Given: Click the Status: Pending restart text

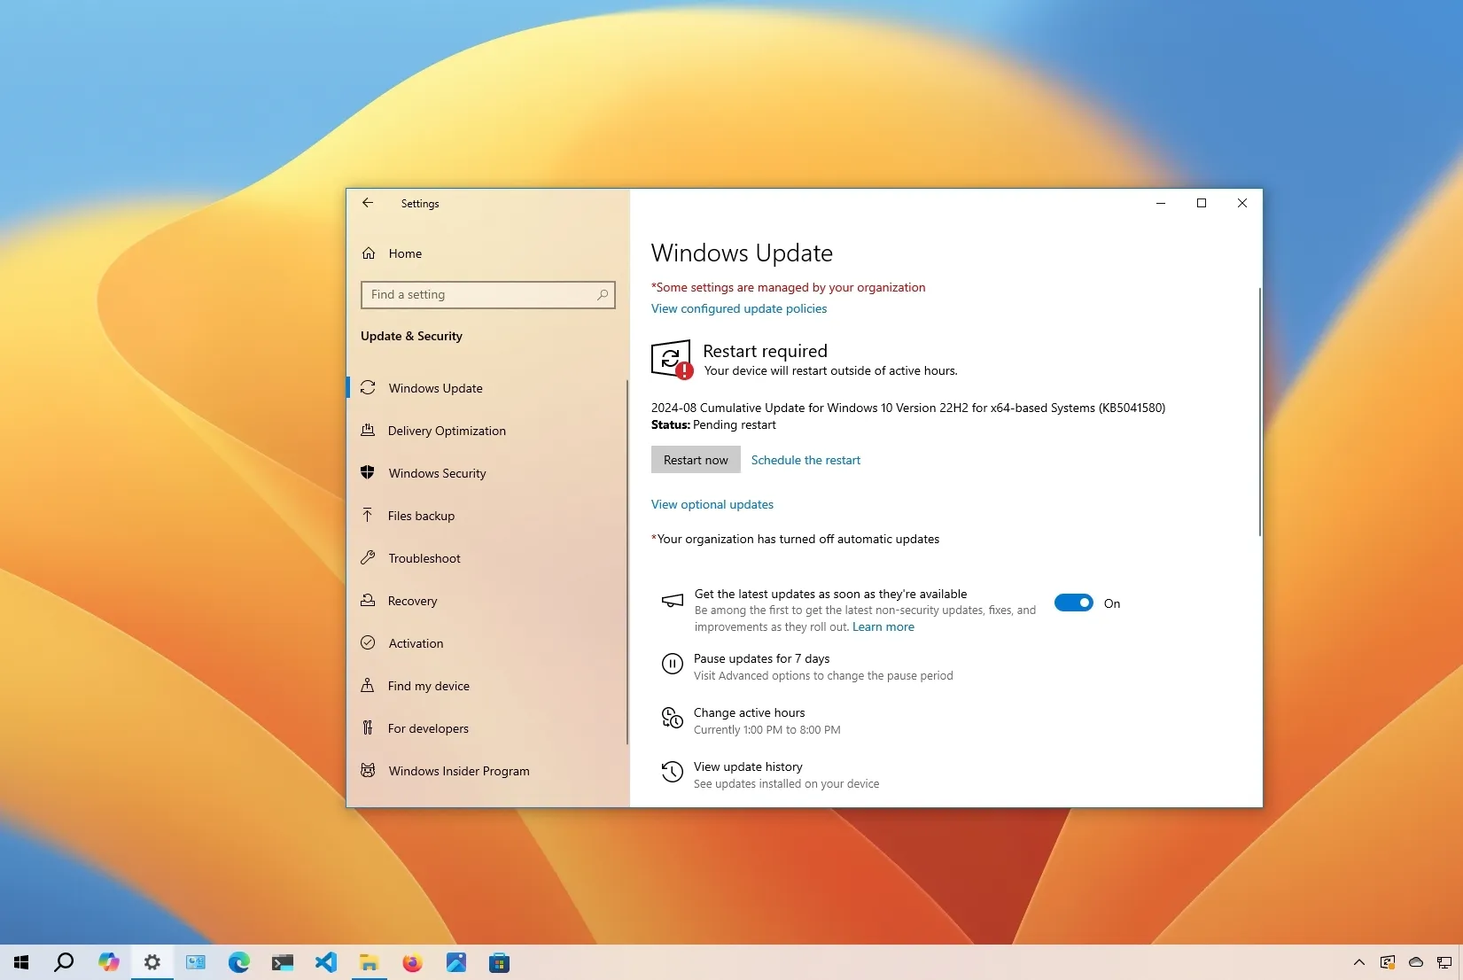Looking at the screenshot, I should 713,424.
